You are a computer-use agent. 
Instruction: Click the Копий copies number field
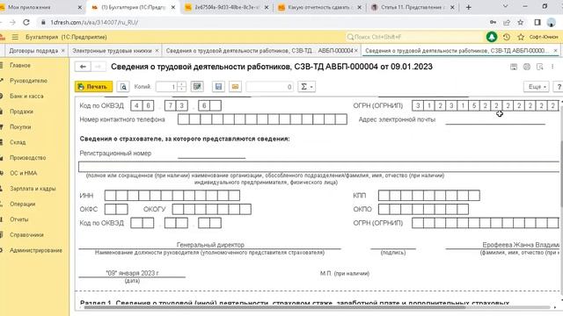click(166, 87)
